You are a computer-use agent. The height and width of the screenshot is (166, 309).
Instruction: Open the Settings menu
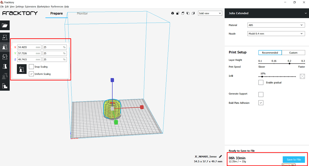pyautogui.click(x=20, y=7)
